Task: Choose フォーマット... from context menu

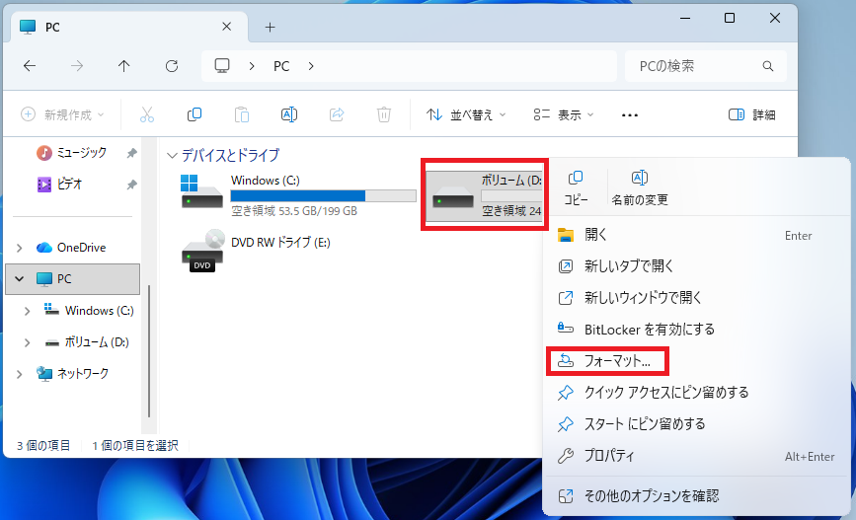Action: coord(696,361)
